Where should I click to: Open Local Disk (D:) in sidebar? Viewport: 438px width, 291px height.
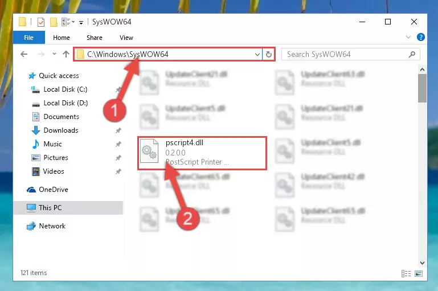coord(66,103)
